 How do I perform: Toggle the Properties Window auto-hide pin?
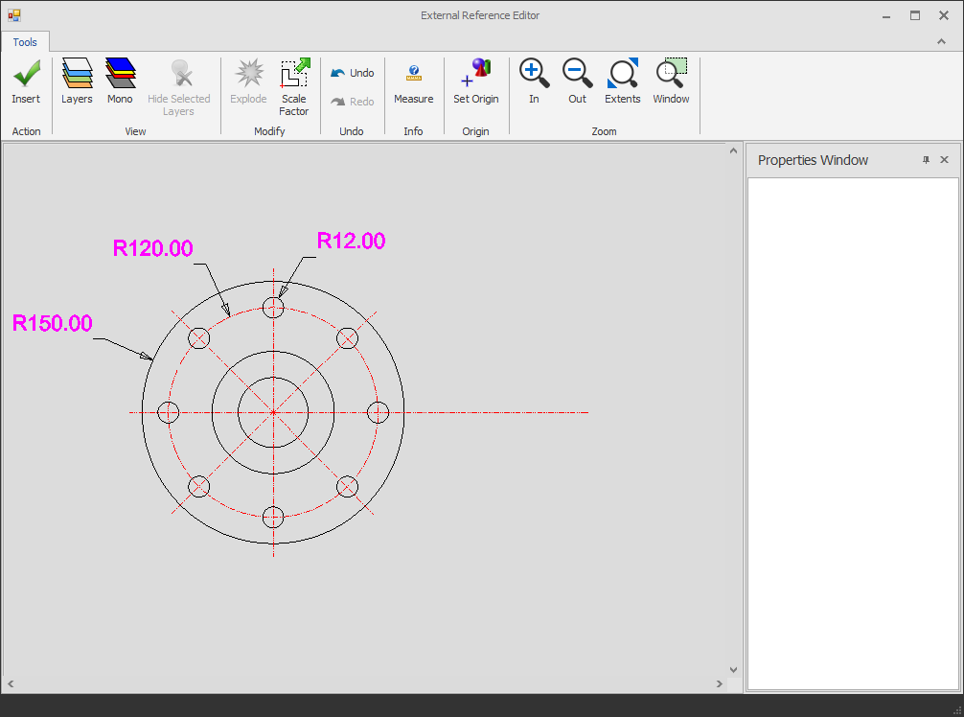click(925, 160)
